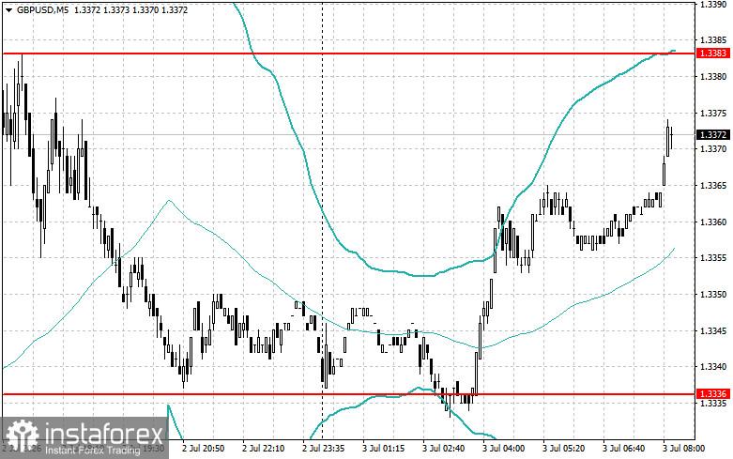The width and height of the screenshot is (733, 459).
Task: Click the 2 Jul 20:50 time label
Action: [204, 449]
